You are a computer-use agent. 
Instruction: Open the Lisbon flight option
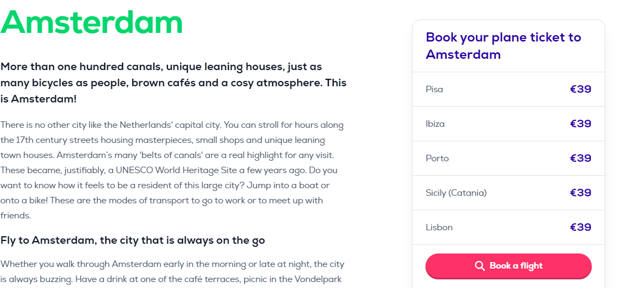pos(509,228)
